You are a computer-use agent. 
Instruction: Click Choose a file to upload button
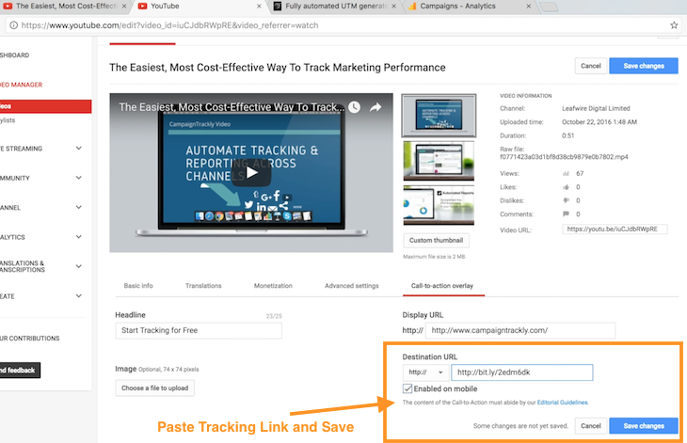[x=154, y=388]
